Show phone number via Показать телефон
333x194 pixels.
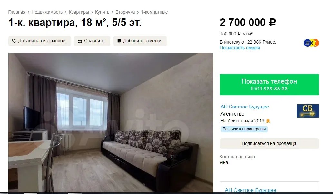pyautogui.click(x=269, y=85)
